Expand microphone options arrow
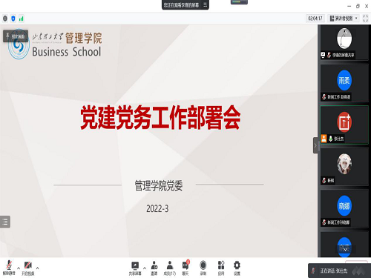Viewport: 371px width, 278px height. tap(19, 268)
